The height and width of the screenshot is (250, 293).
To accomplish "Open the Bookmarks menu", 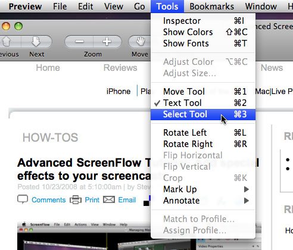I will click(211, 7).
